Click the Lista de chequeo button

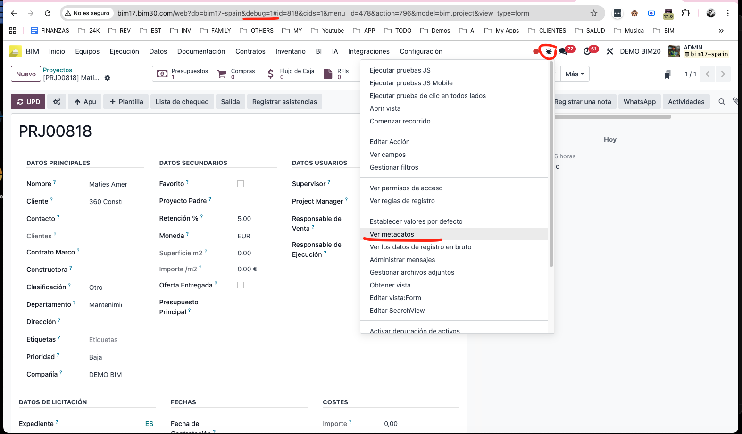182,102
